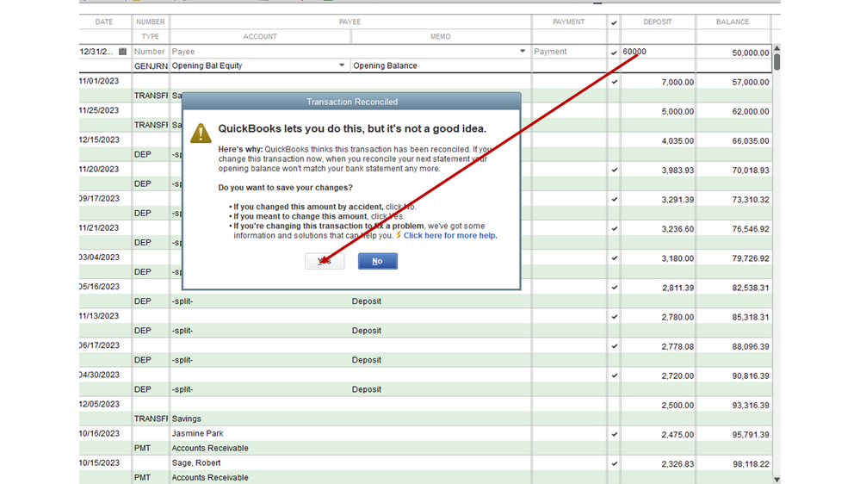This screenshot has height=484, width=860.
Task: Toggle cleared checkmark on the 3,180.00 deposit row
Action: coord(615,258)
